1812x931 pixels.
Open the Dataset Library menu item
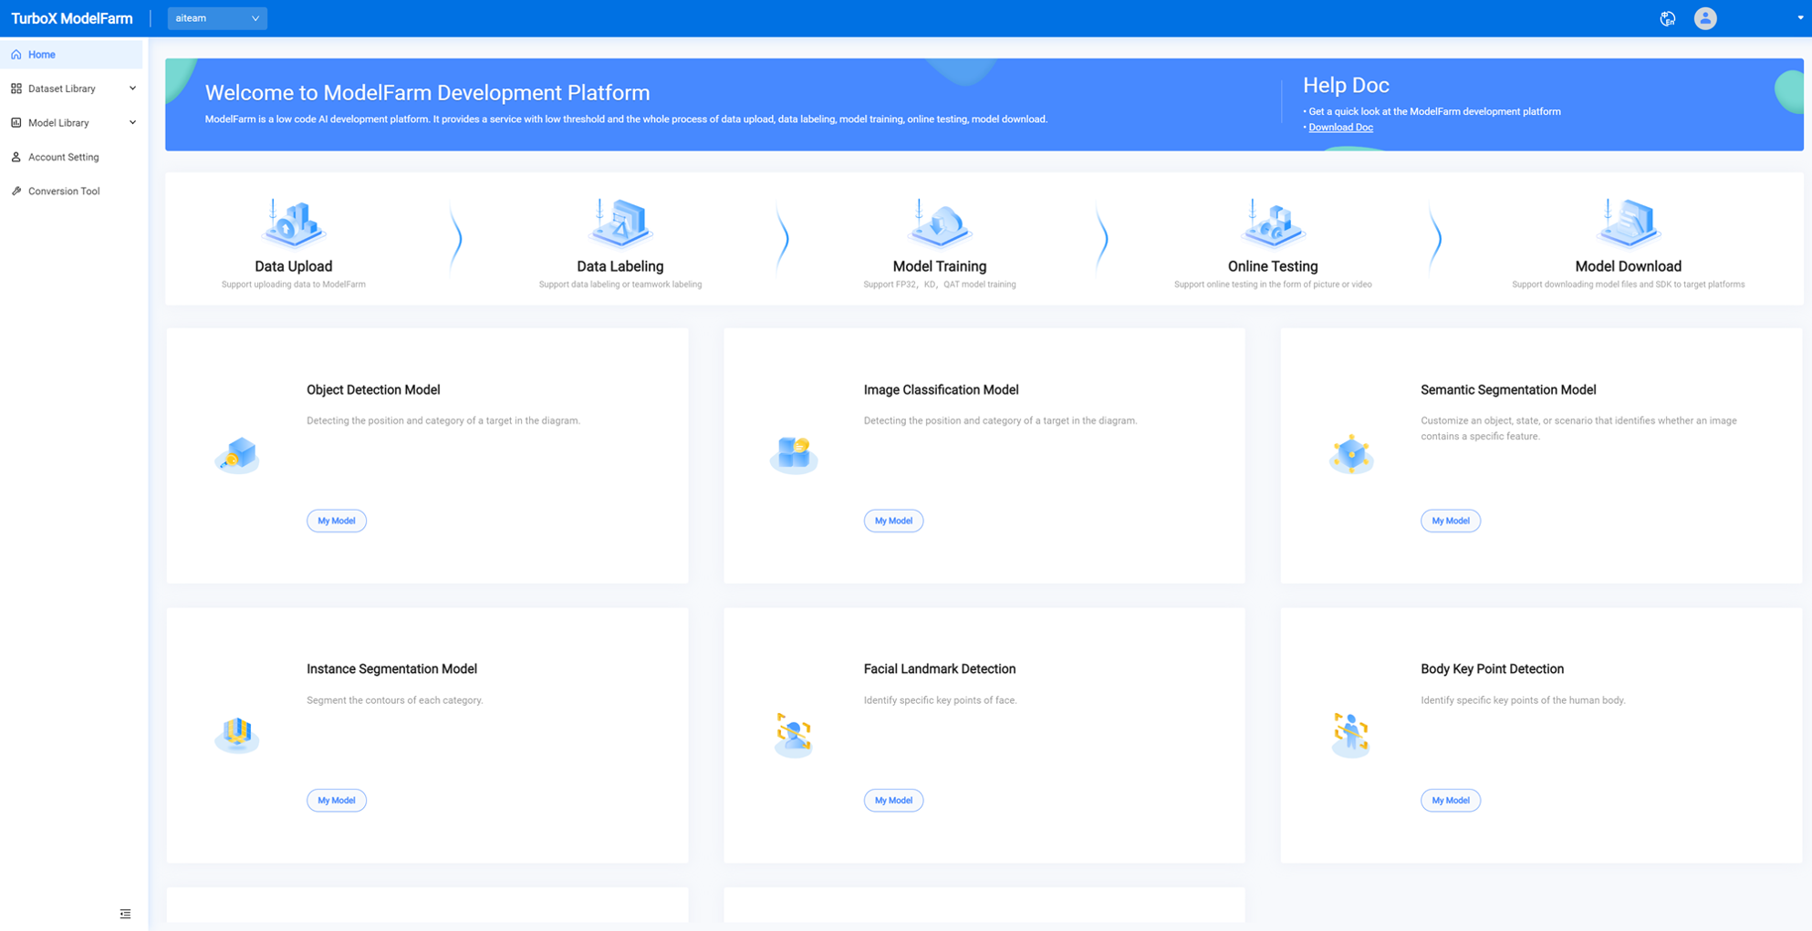[x=71, y=88]
